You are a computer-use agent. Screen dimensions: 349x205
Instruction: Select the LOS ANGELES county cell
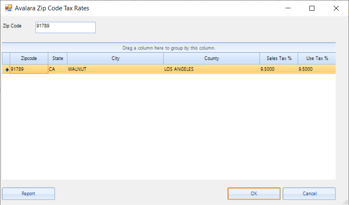212,69
